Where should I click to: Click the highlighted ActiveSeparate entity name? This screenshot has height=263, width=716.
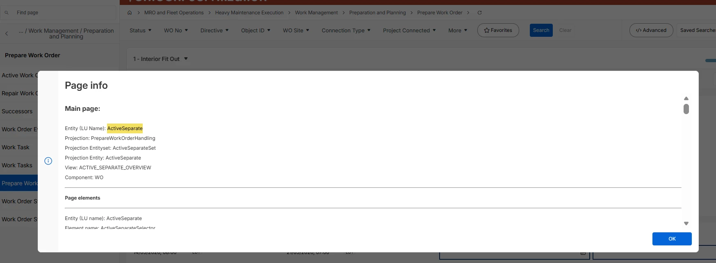click(125, 128)
